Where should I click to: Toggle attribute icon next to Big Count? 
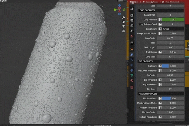coord(160,66)
